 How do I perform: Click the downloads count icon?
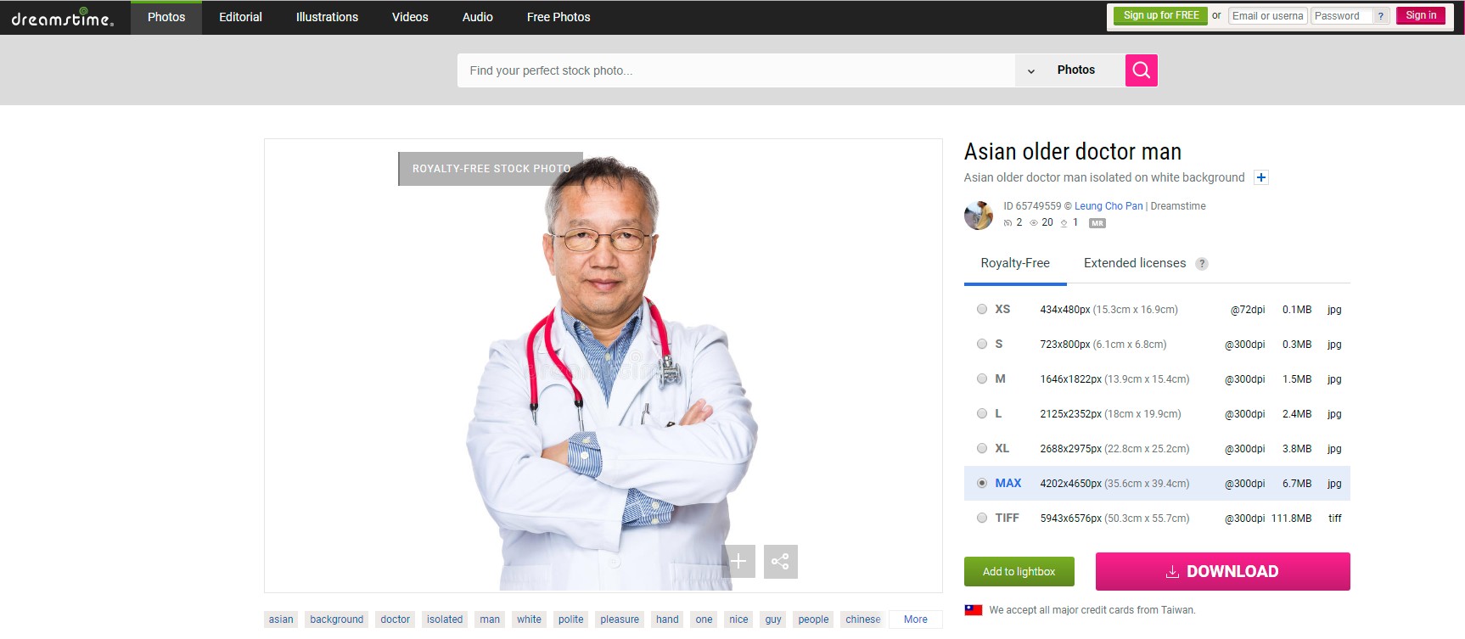click(1064, 223)
